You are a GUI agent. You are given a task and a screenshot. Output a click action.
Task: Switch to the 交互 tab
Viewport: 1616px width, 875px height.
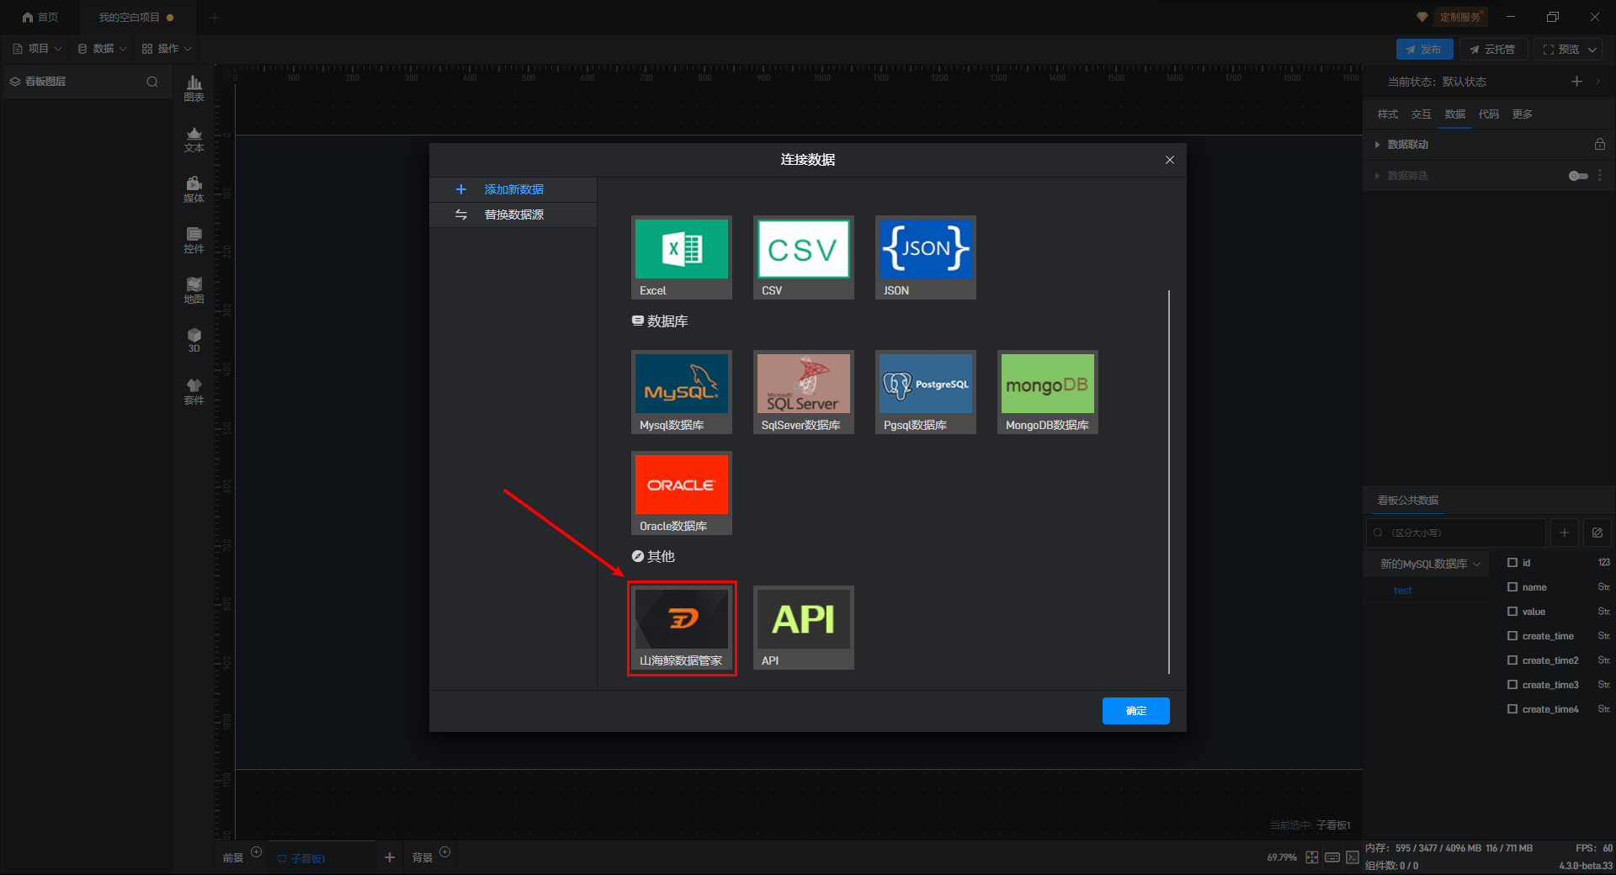pyautogui.click(x=1421, y=114)
